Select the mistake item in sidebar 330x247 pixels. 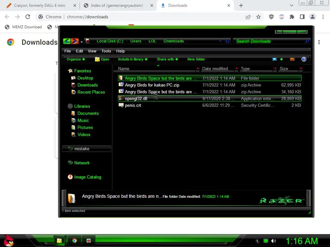coord(86,149)
